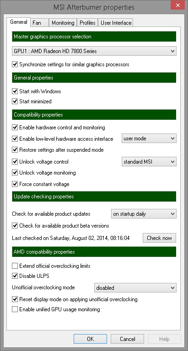This screenshot has height=351, width=188.
Task: Click the Cancel button
Action: click(x=127, y=339)
